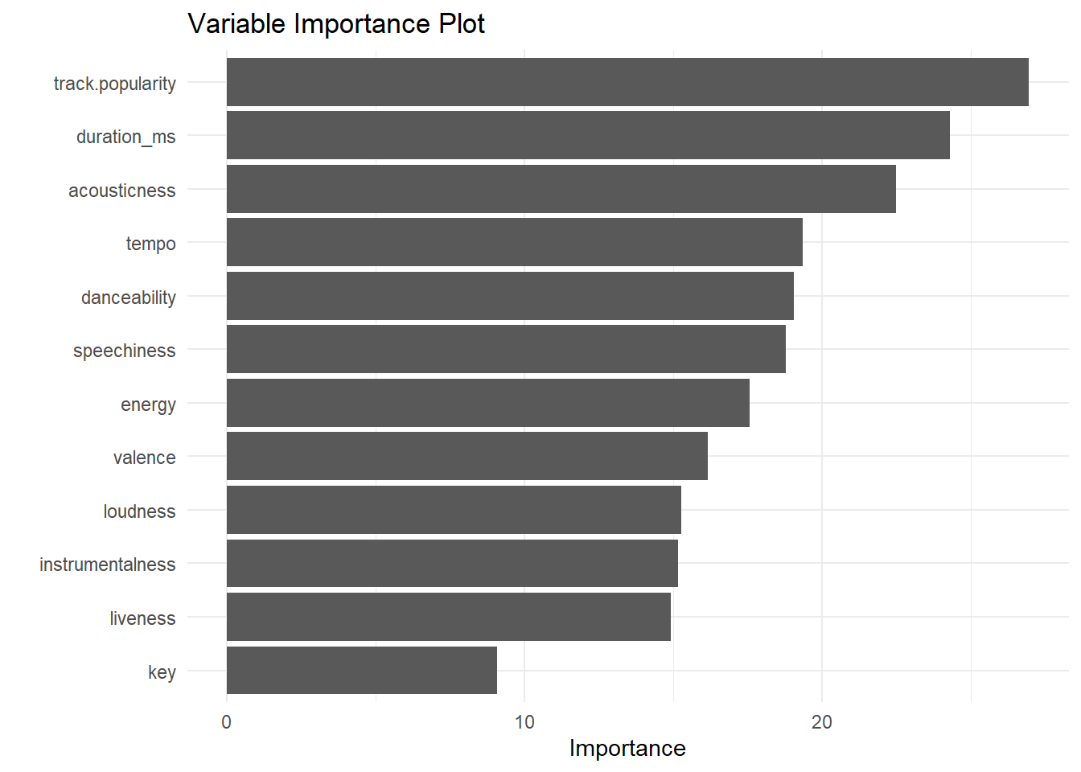Click the track.popularity bar in the chart
Viewport: 1081px width, 772px height.
point(627,82)
